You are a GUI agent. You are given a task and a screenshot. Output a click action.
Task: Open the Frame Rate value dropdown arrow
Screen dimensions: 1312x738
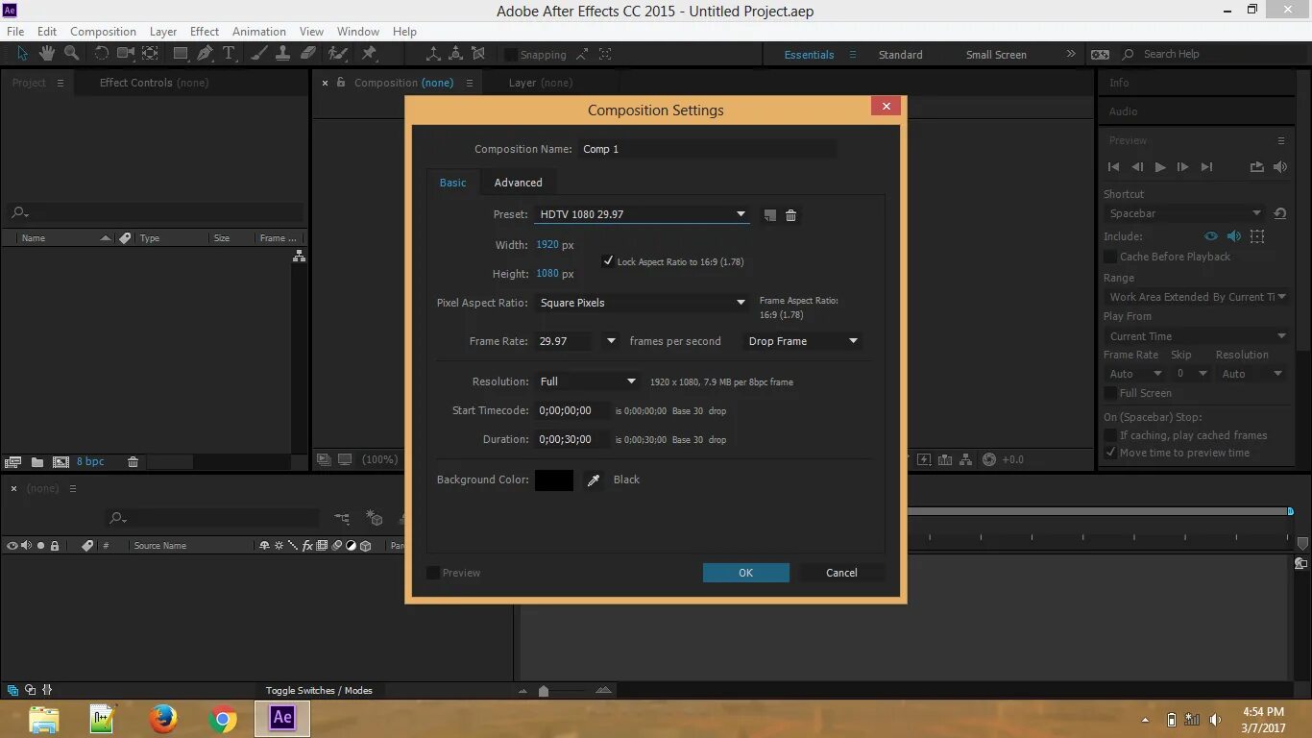(x=611, y=341)
